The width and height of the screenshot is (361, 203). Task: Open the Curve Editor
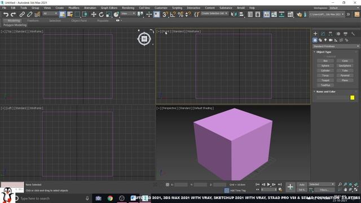[x=274, y=14]
